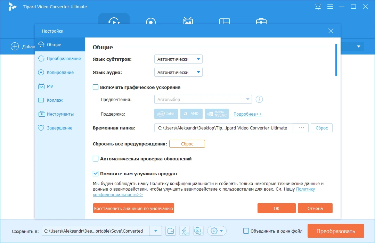Open the Язык аудио dropdown
Image resolution: width=375 pixels, height=243 pixels.
pos(178,72)
